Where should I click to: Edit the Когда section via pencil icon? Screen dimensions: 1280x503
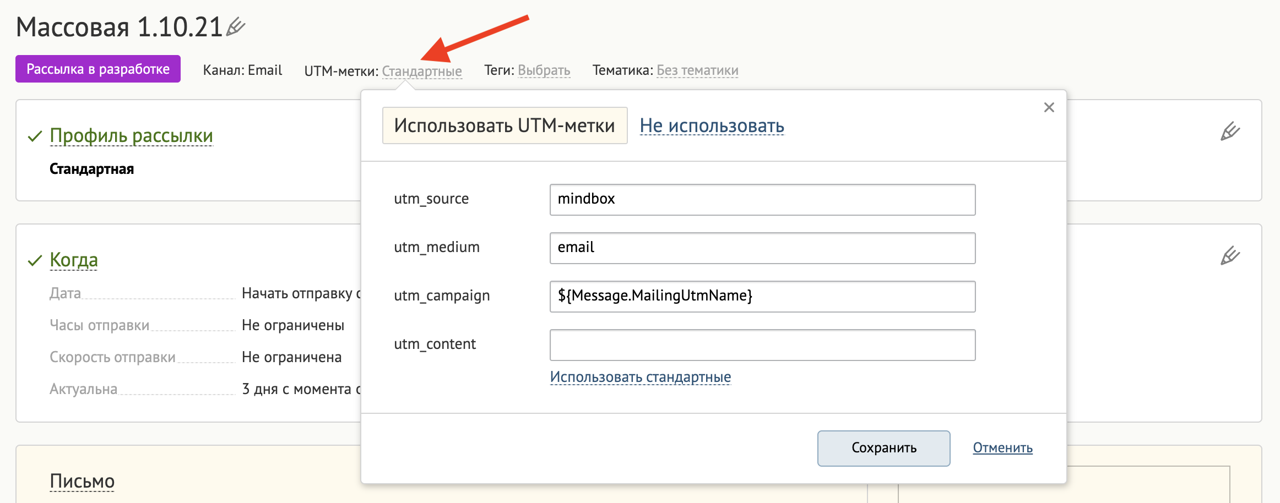(1229, 256)
